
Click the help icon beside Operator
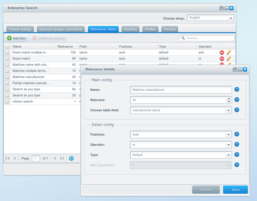[237, 145]
